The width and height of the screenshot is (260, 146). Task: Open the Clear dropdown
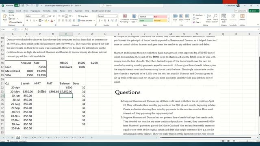(x=197, y=22)
